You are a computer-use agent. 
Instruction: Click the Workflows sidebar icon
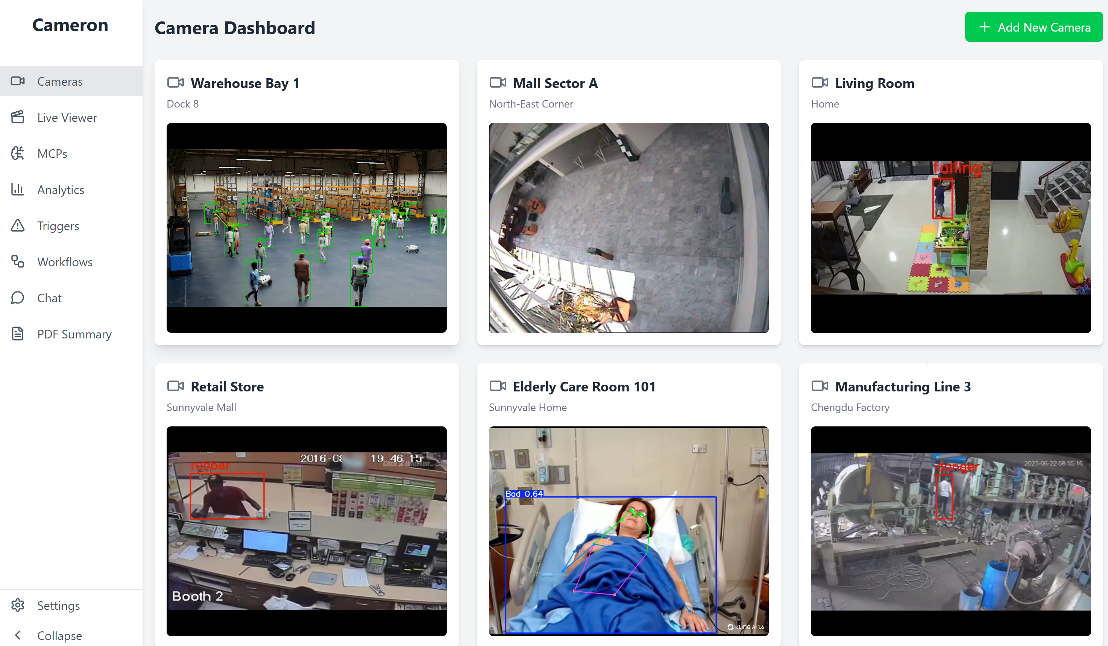18,261
